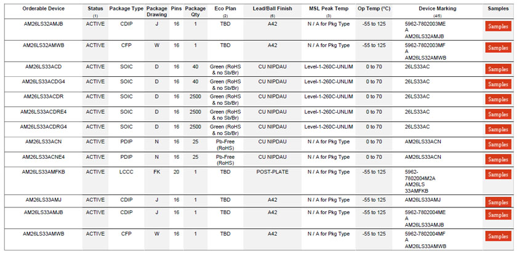This screenshot has height=256, width=517.
Task: Click the Orderable Device column header
Action: tap(43, 9)
